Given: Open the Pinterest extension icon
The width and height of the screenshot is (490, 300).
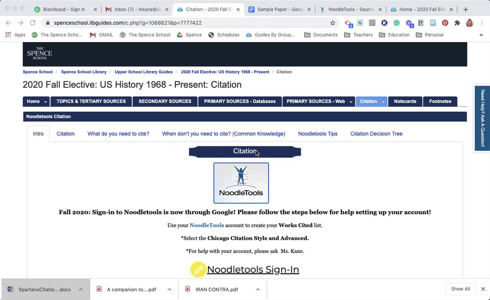Looking at the screenshot, I should (x=445, y=23).
